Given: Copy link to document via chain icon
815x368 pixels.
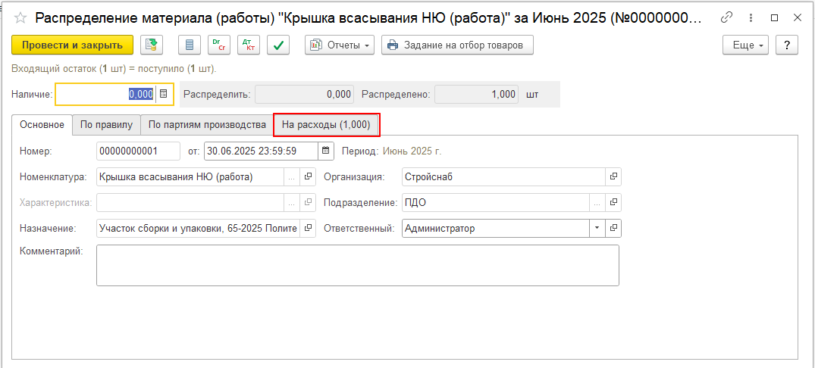Looking at the screenshot, I should pyautogui.click(x=726, y=17).
